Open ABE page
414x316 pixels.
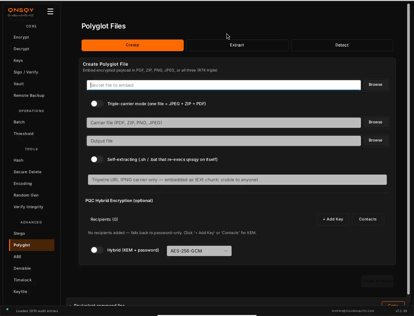coord(32,257)
